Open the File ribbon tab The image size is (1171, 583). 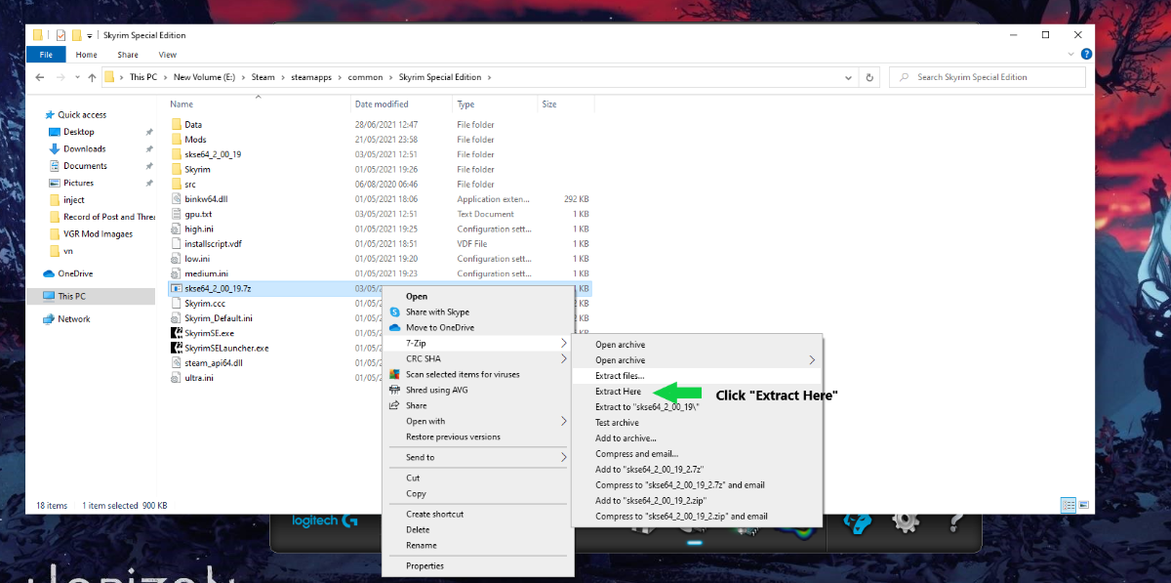click(x=46, y=55)
